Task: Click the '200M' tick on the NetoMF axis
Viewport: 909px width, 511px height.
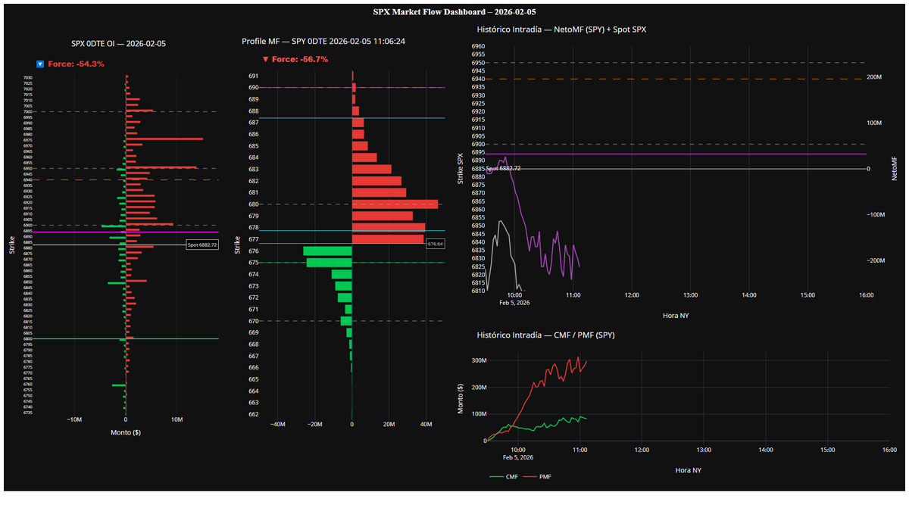Action: [873, 77]
